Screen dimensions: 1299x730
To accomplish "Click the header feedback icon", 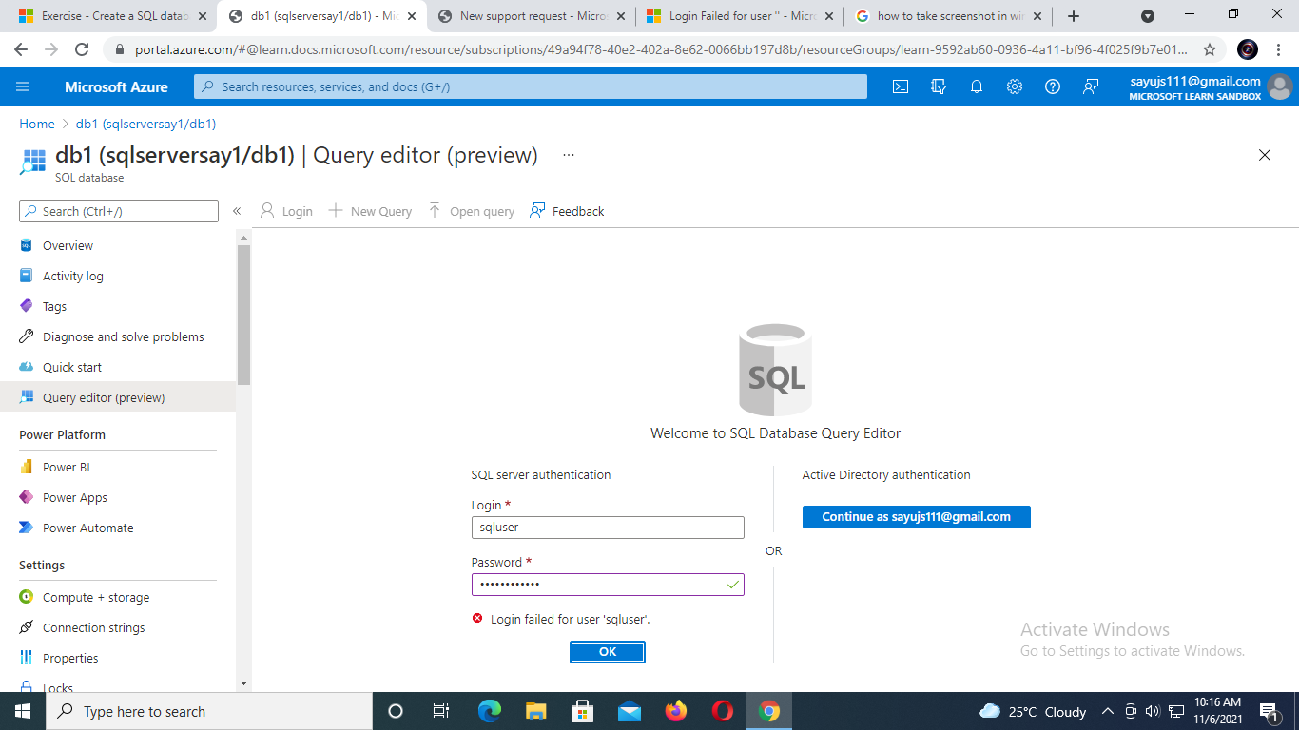I will 1091,86.
